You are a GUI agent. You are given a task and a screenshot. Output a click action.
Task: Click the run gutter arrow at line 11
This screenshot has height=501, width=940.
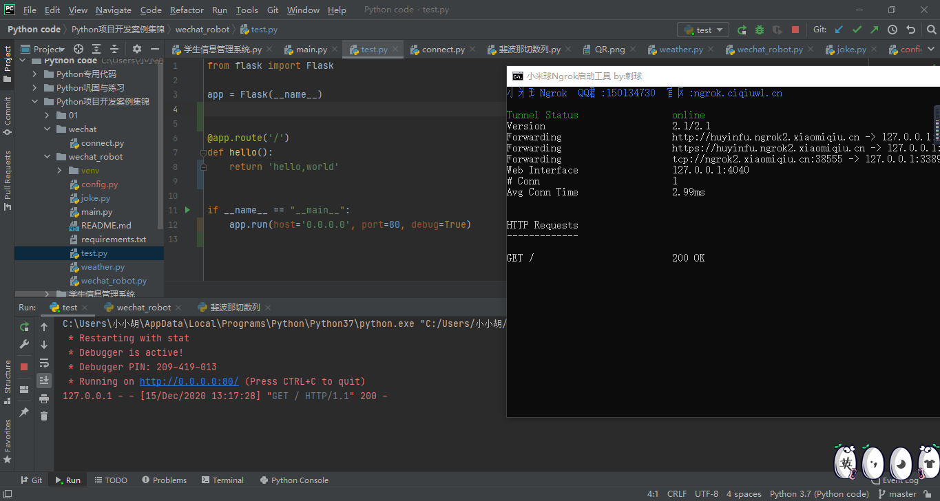187,210
